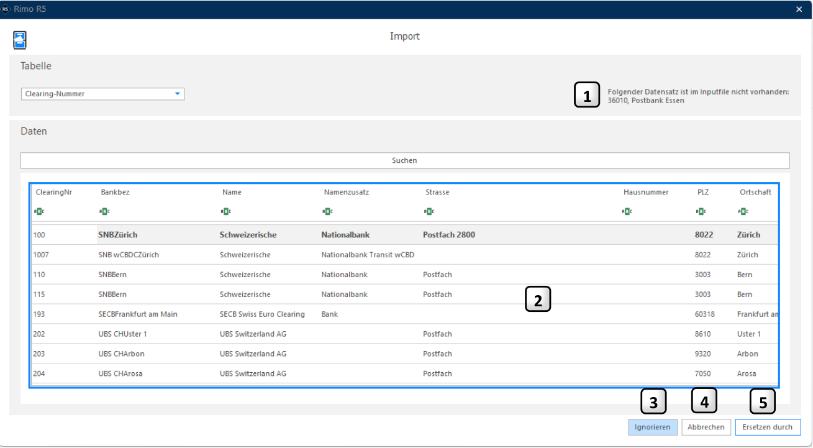Click the Hausnummer column header

646,192
